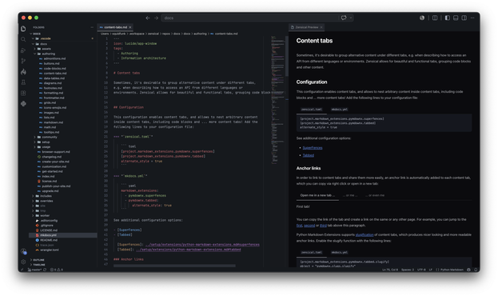498x296 pixels.
Task: Follow the 'slugification' link in the preview
Action: tap(365, 234)
